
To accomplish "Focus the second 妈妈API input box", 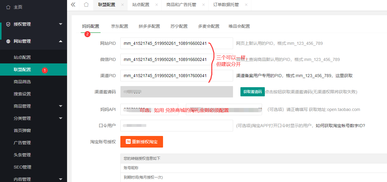I will coord(224,109).
